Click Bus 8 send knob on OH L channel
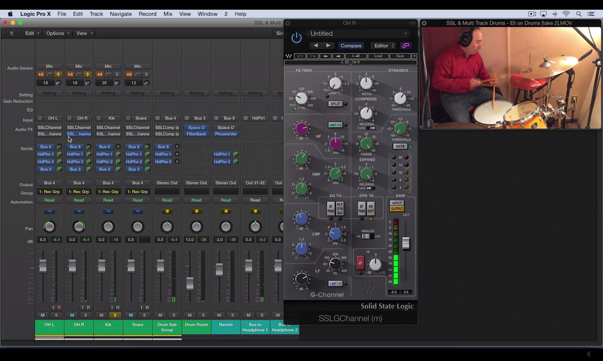Viewport: 603px width, 361px height. [59, 147]
